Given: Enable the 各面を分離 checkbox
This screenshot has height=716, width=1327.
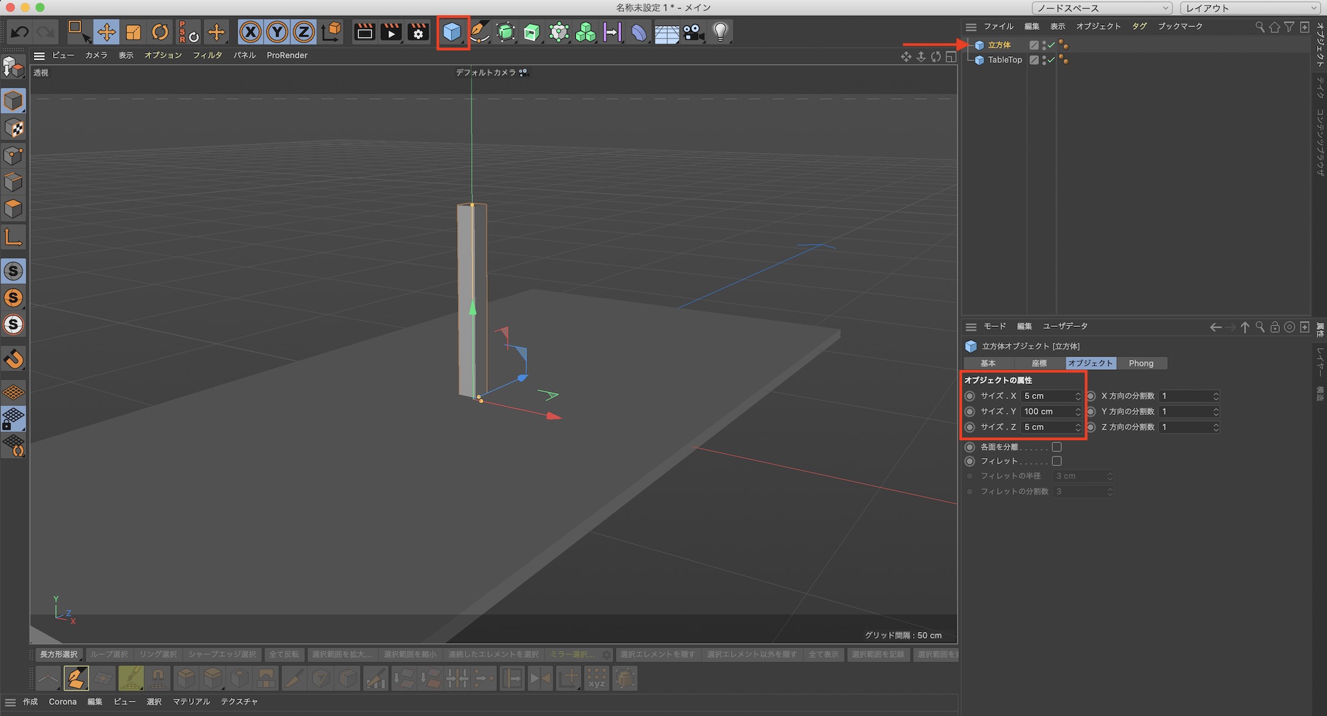Looking at the screenshot, I should (1057, 447).
